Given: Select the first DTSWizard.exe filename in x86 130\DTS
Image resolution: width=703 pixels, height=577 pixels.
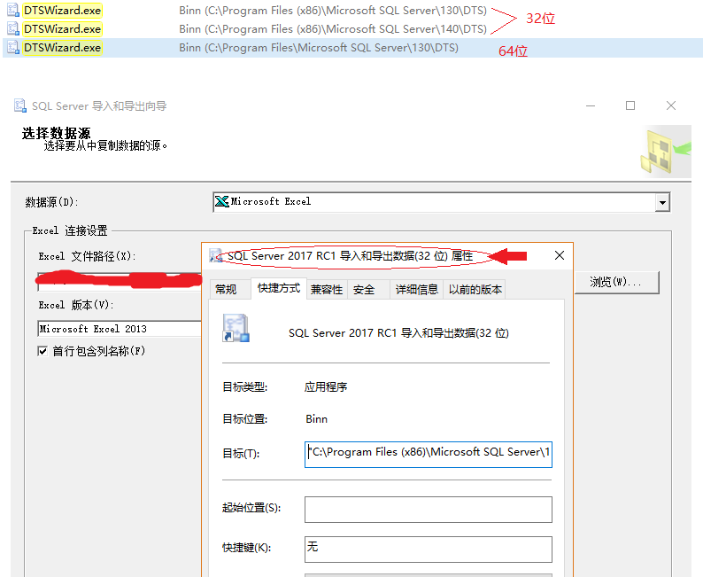Looking at the screenshot, I should pyautogui.click(x=62, y=10).
